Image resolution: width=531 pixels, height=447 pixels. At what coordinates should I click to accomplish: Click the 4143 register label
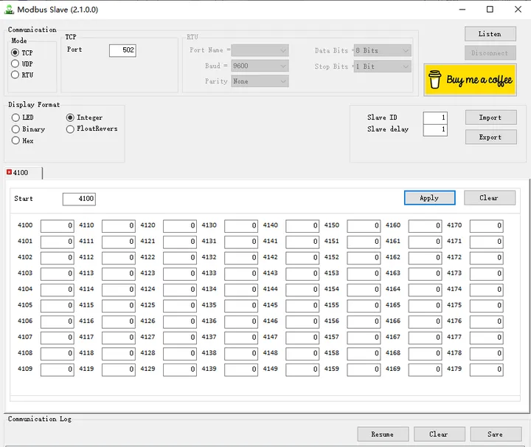(270, 273)
